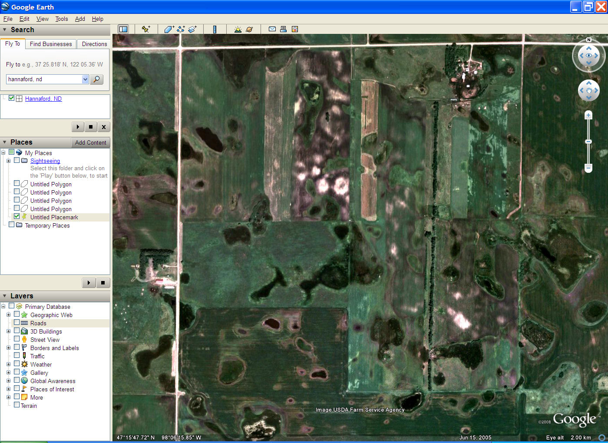Click inside the Fly To input field
This screenshot has height=443, width=608.
click(44, 79)
